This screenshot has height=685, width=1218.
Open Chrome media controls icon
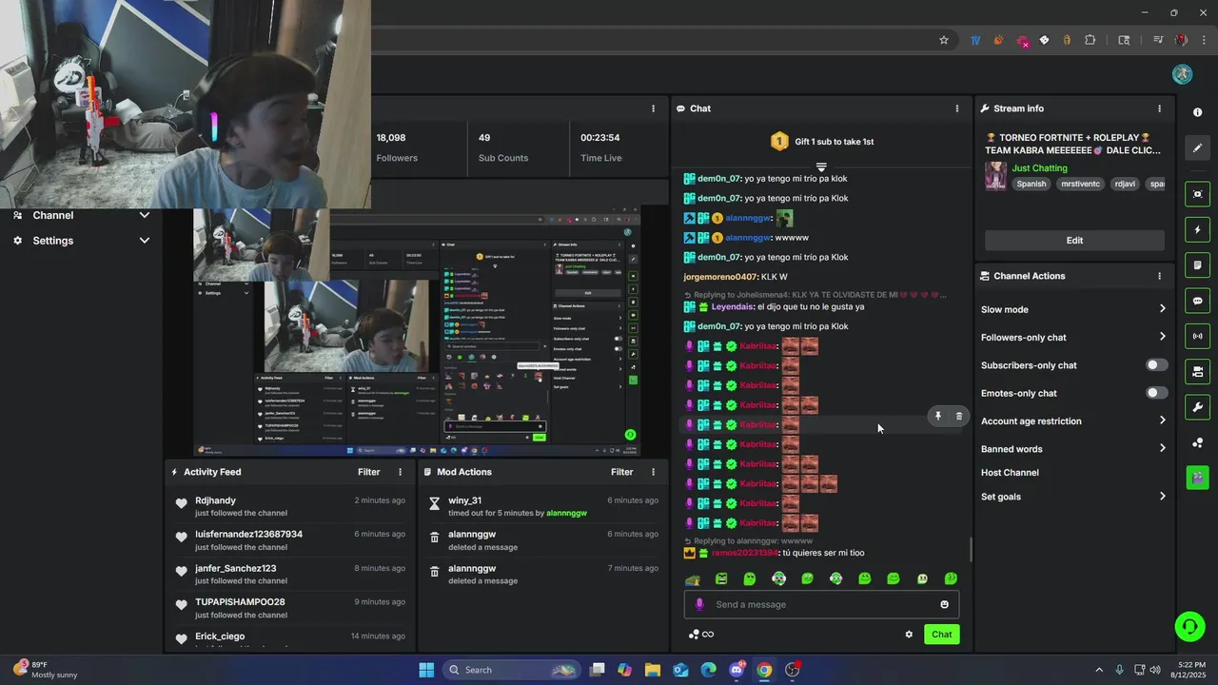coord(1158,40)
